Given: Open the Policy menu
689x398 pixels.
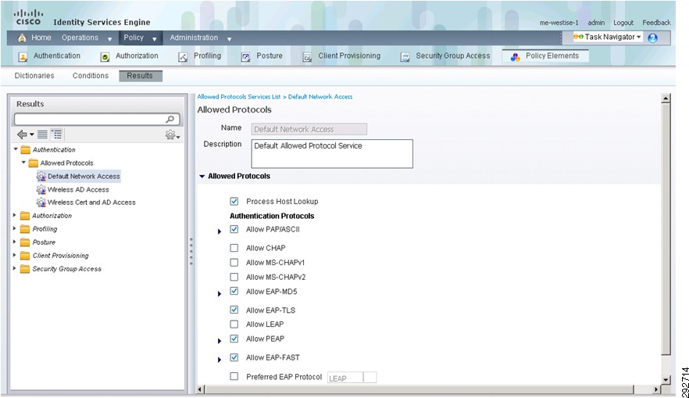Looking at the screenshot, I should (140, 38).
